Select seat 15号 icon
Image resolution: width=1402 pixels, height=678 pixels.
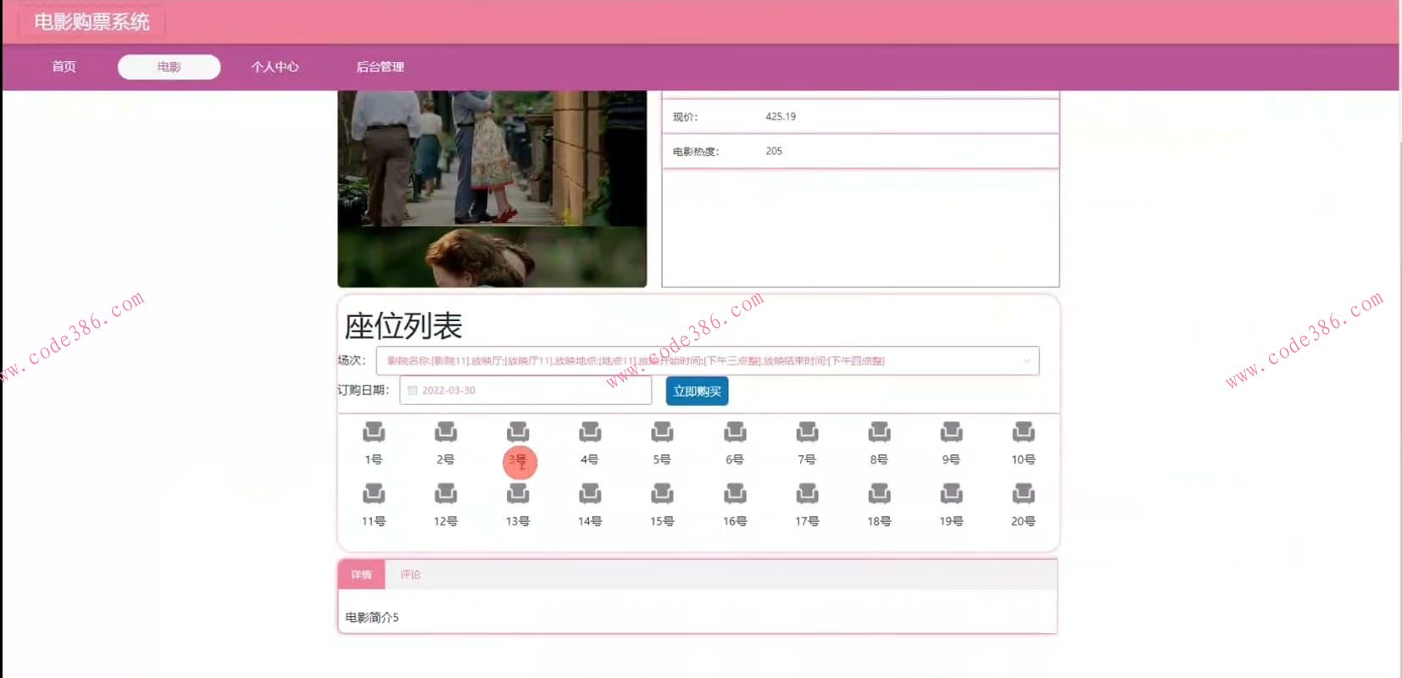point(662,493)
